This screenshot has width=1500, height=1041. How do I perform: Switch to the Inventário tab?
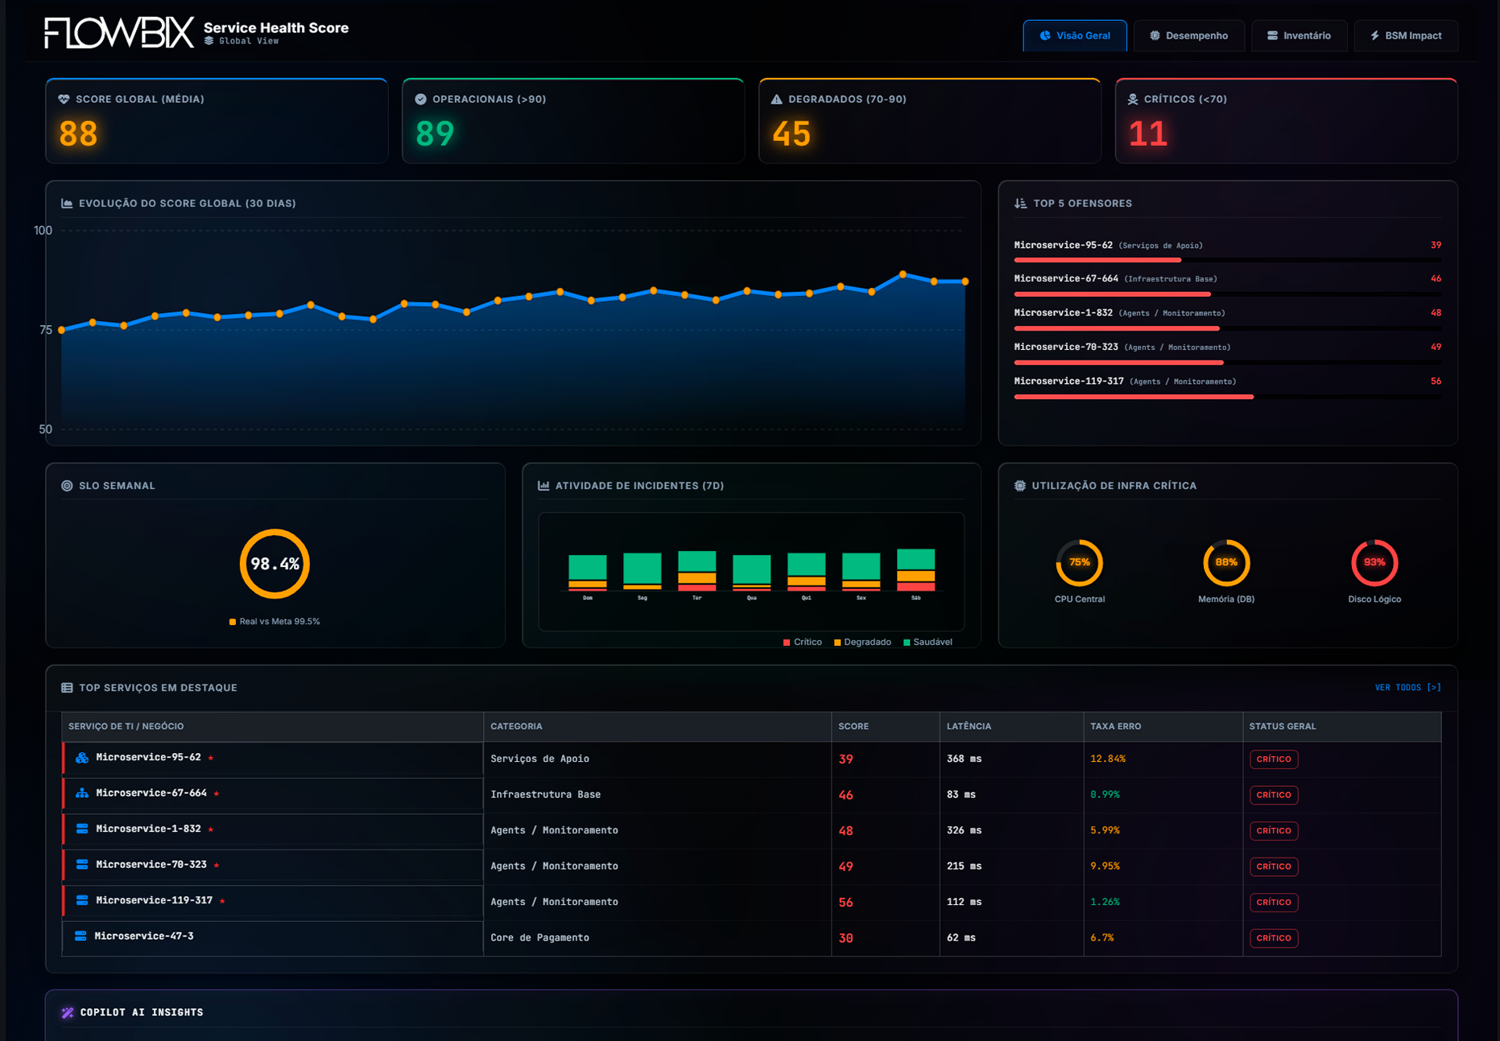pyautogui.click(x=1299, y=35)
